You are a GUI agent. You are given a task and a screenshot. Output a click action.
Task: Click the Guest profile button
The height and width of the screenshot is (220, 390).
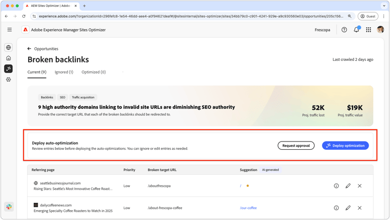(368, 16)
